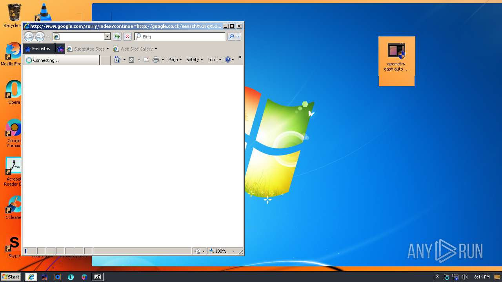Viewport: 502px width, 282px height.
Task: Print page with printer icon
Action: pos(156,60)
